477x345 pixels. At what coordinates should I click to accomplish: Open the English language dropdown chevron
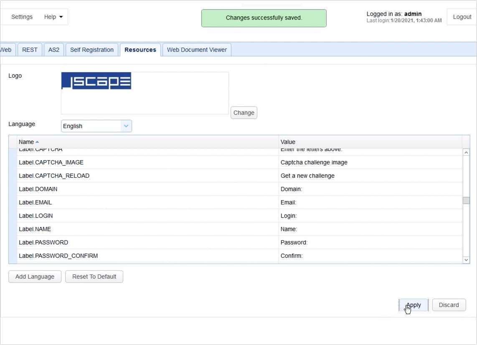tap(126, 126)
